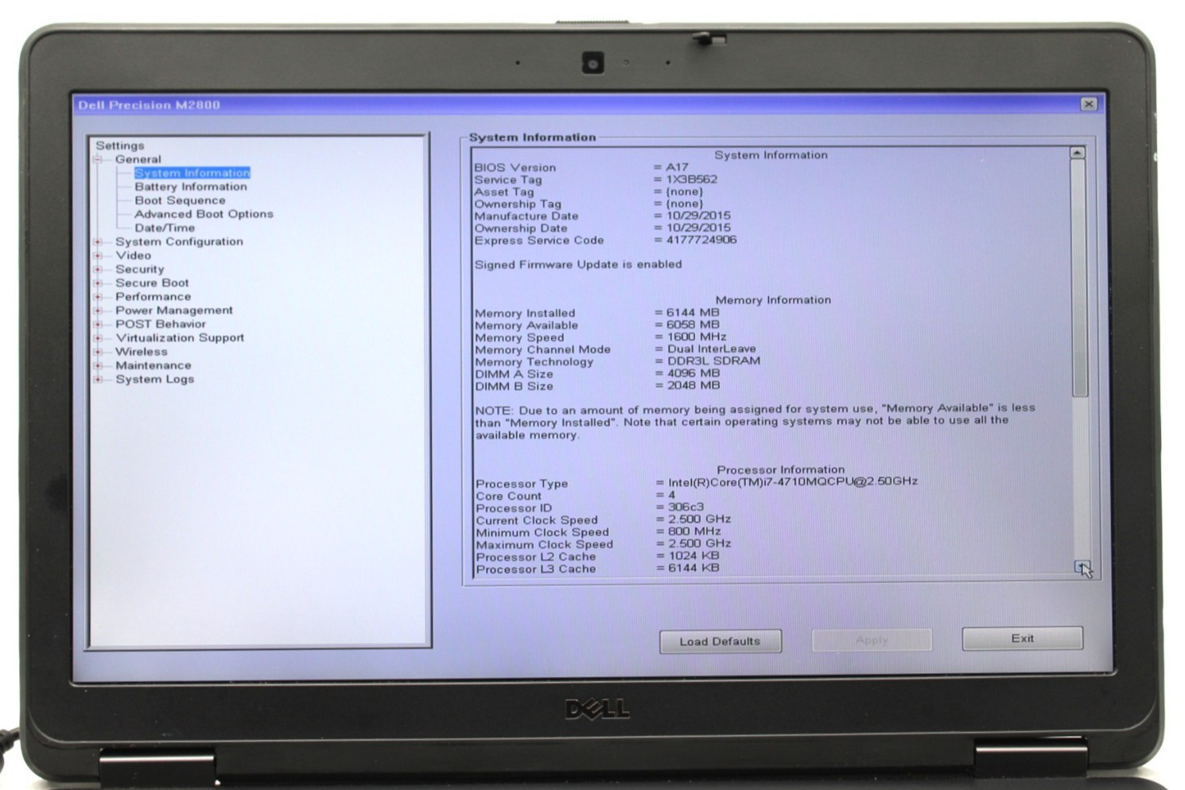This screenshot has width=1185, height=790.
Task: Open Date/Time settings
Action: coord(165,228)
